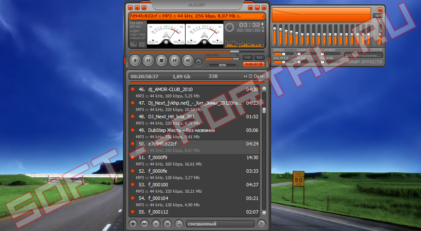Toggle the EQ equalizer window button
The image size is (421, 231).
[x=259, y=58]
